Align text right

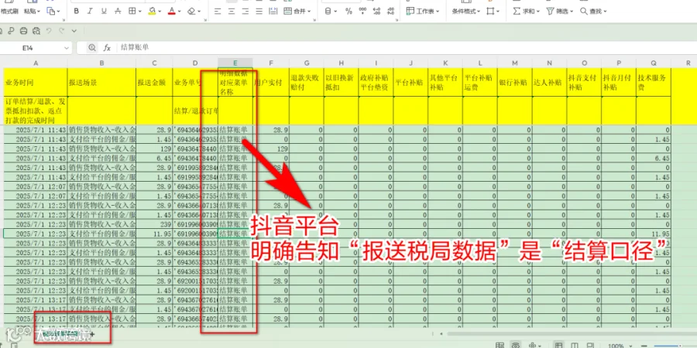pyautogui.click(x=245, y=11)
